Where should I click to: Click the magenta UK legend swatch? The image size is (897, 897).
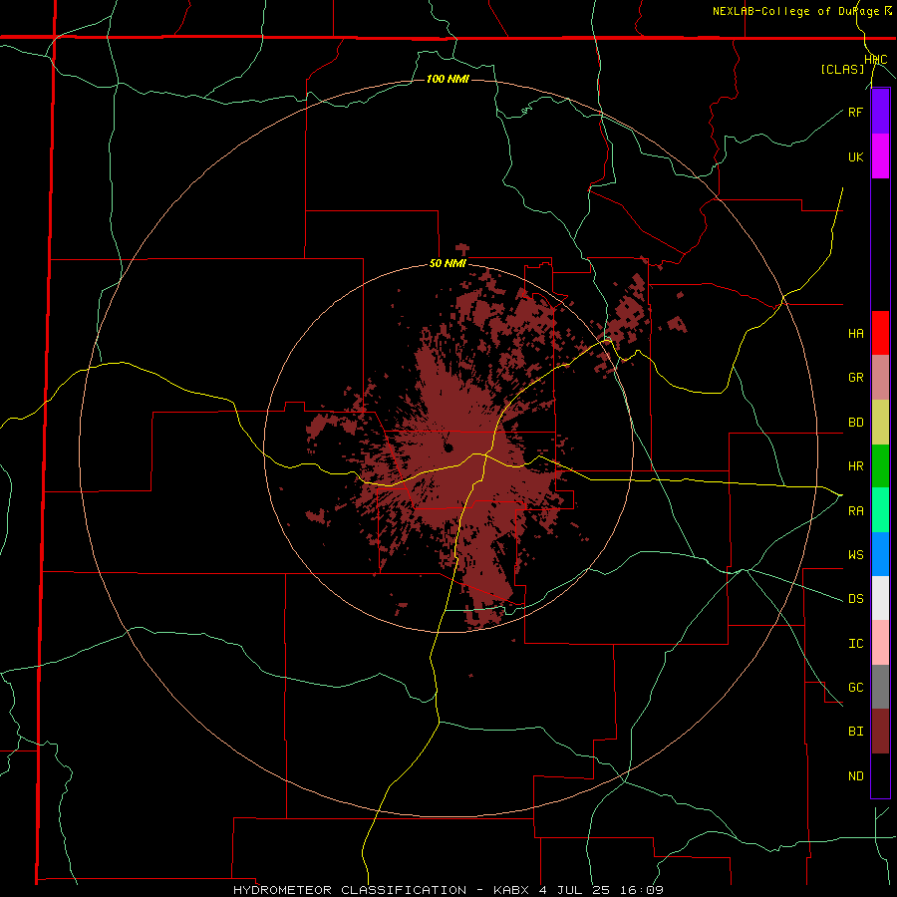[x=880, y=156]
